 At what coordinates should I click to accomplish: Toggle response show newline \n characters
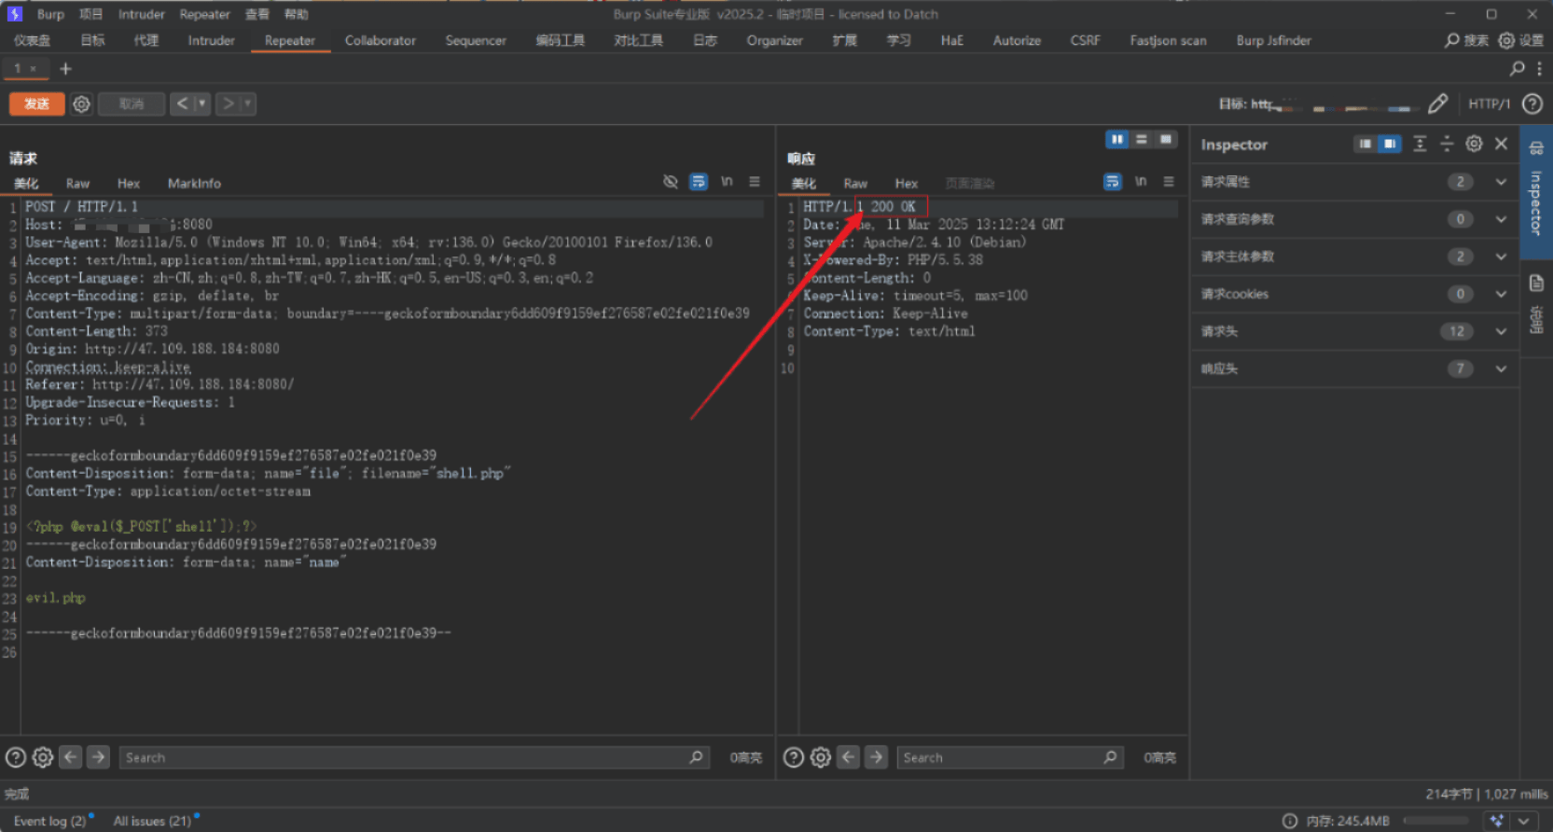1141,182
